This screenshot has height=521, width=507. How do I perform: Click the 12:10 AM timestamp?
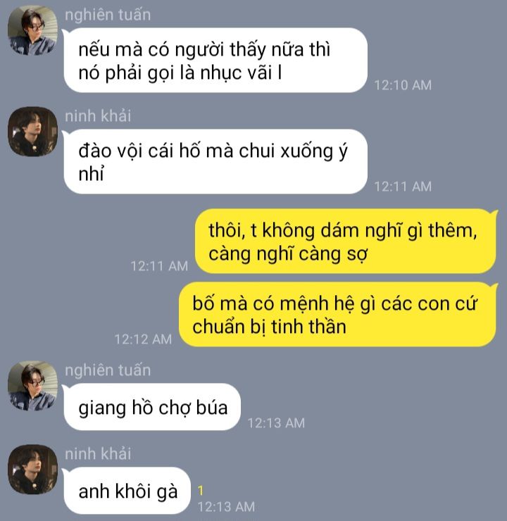click(403, 85)
